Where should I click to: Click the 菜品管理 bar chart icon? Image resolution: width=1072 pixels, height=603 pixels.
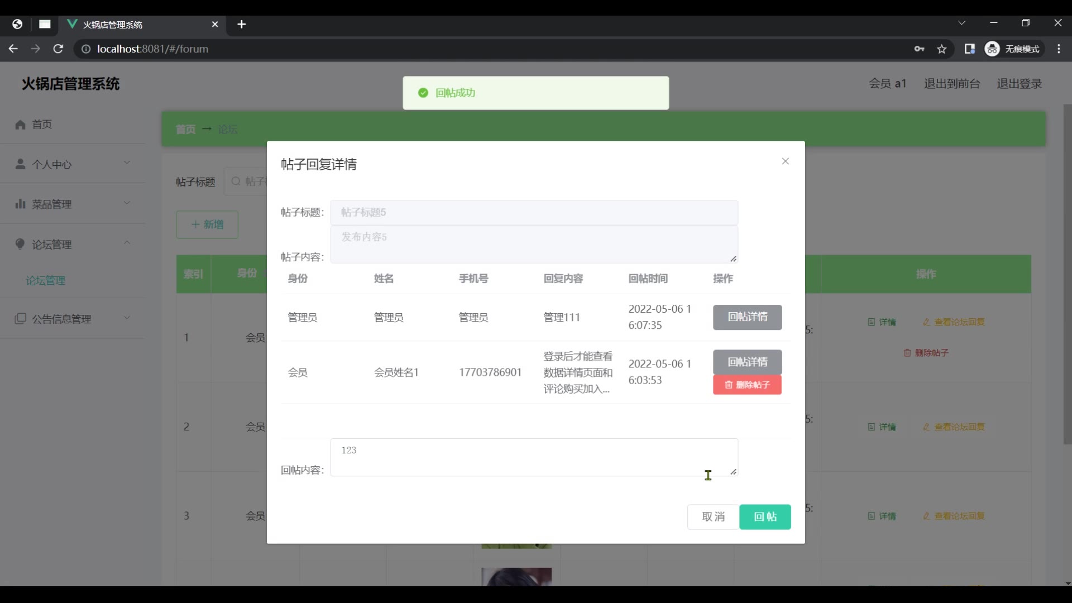(x=21, y=204)
